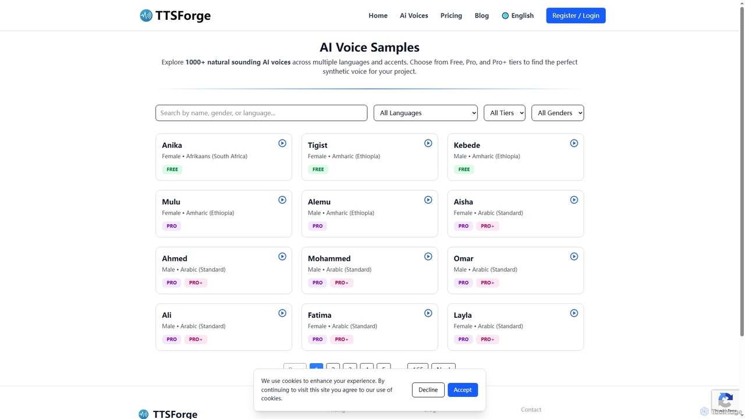Select the Mulu voice name
745x419 pixels.
coord(171,202)
